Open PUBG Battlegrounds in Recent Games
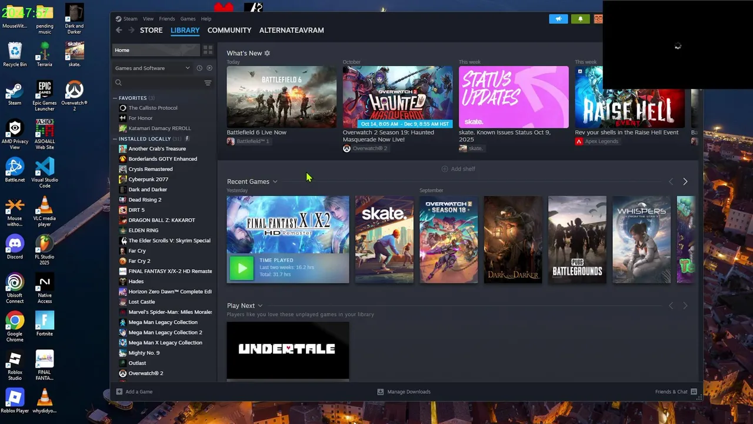Image resolution: width=753 pixels, height=424 pixels. (x=577, y=240)
